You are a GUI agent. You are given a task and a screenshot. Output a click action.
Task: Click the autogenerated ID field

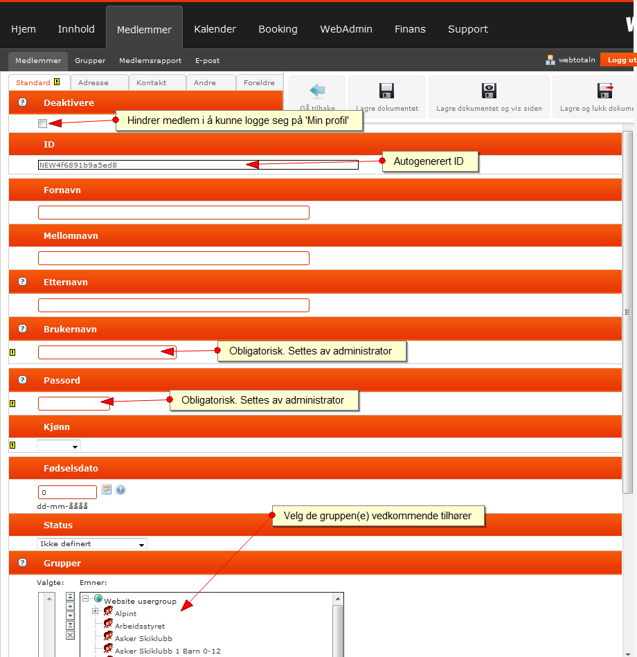[198, 165]
